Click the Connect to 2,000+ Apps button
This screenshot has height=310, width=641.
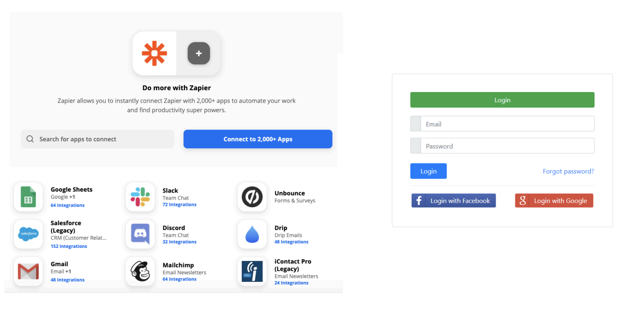[x=258, y=139]
